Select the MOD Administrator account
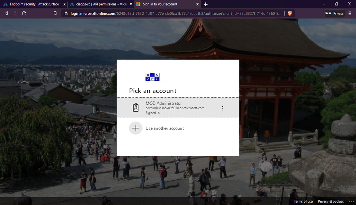The height and width of the screenshot is (205, 356). tap(175, 108)
